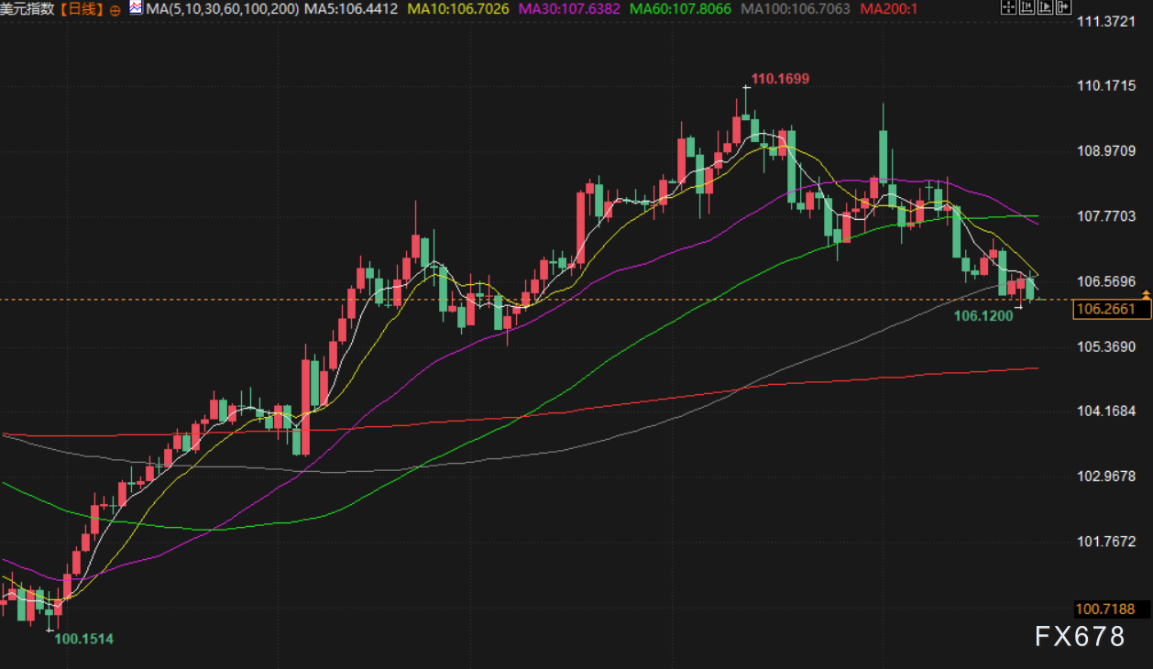Click the yellow MA10:106.7026 legend

click(x=458, y=9)
